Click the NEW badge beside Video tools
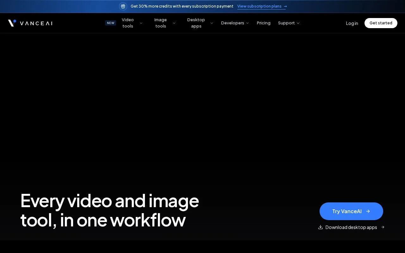The image size is (405, 253). 110,23
